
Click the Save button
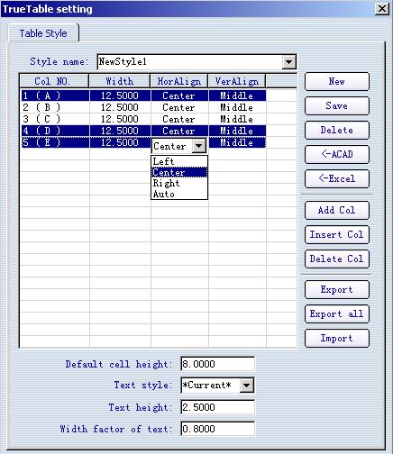tap(337, 105)
